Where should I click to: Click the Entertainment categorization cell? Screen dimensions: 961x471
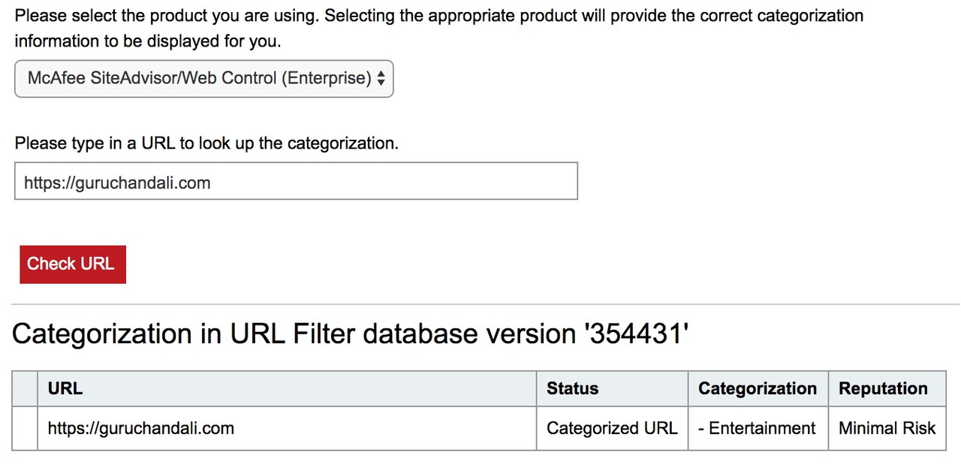pyautogui.click(x=758, y=428)
